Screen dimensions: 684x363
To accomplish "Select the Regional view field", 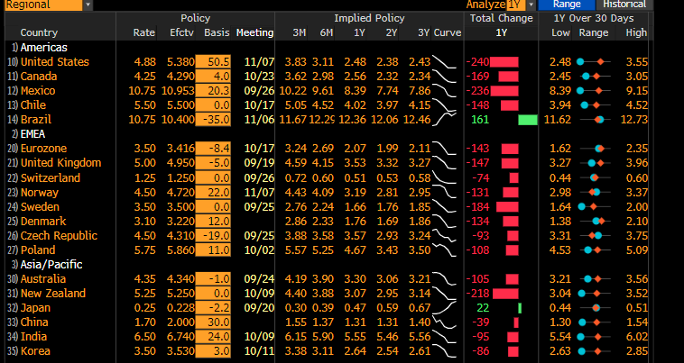I will click(43, 5).
